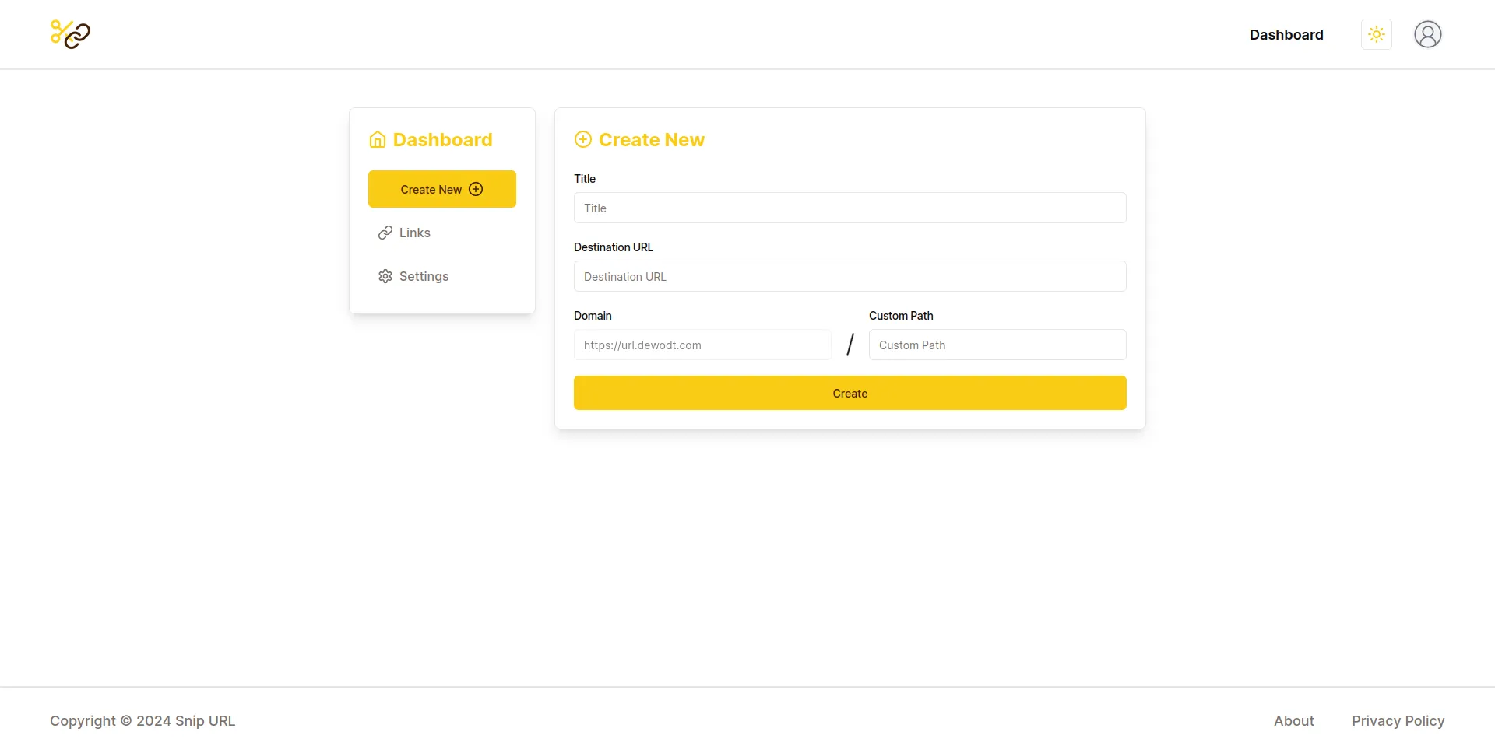Click the home icon beside Dashboard heading
1495x753 pixels.
pyautogui.click(x=378, y=139)
